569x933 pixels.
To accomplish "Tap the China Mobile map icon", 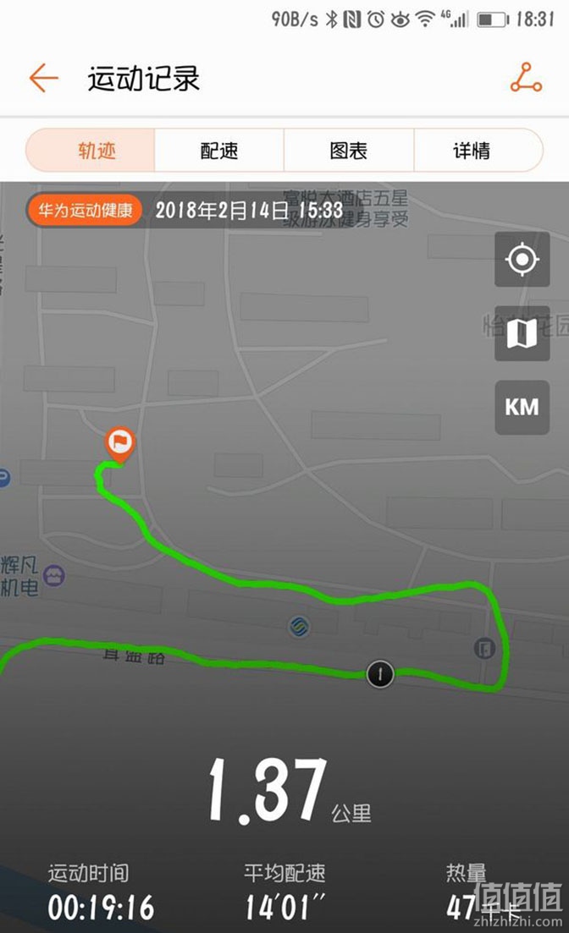I will (x=299, y=627).
